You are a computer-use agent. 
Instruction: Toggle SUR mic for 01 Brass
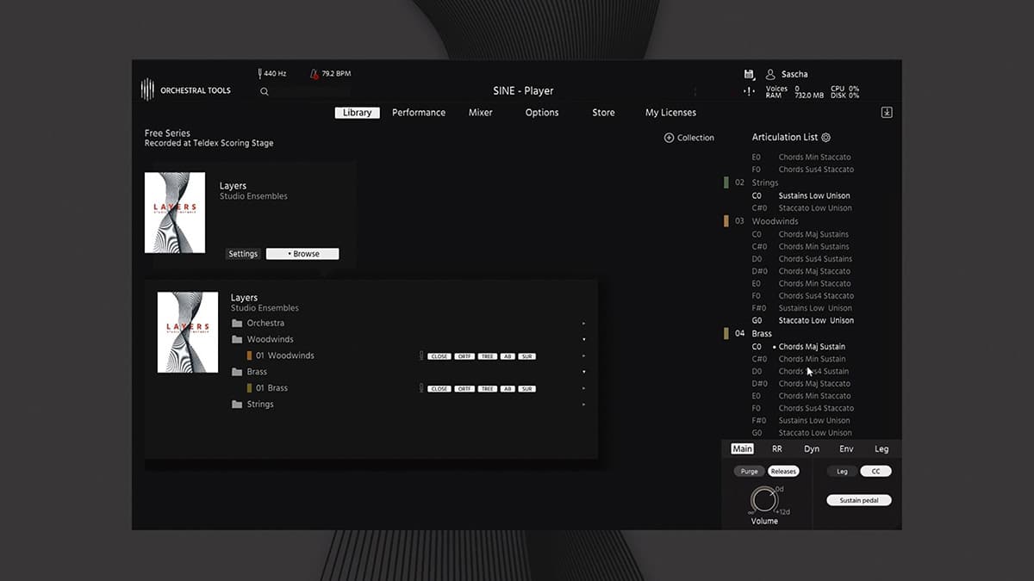coord(527,389)
